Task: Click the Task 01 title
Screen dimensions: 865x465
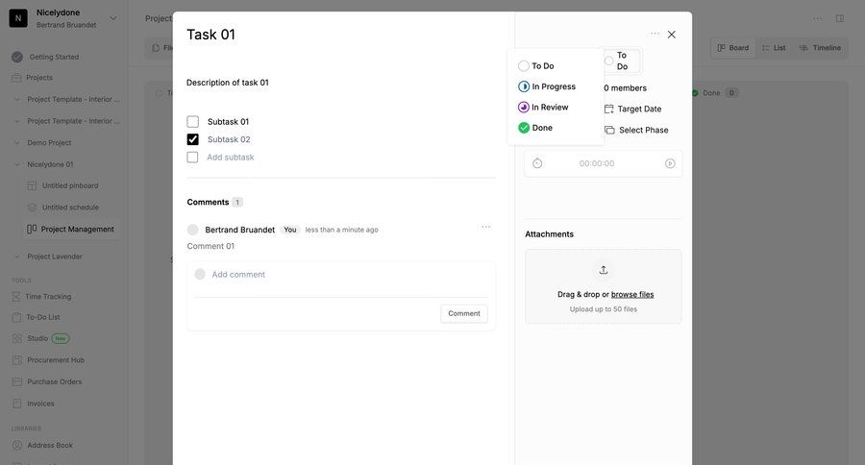Action: pyautogui.click(x=210, y=35)
